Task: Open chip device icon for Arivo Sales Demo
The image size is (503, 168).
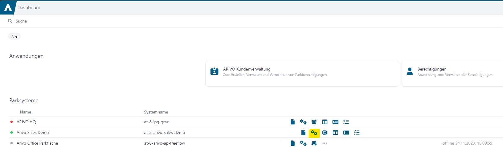Action: 325,132
